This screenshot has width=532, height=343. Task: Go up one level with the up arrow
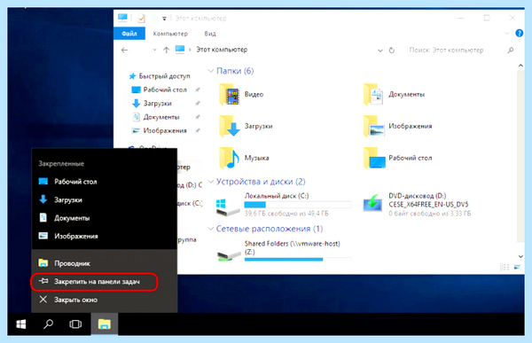[167, 51]
